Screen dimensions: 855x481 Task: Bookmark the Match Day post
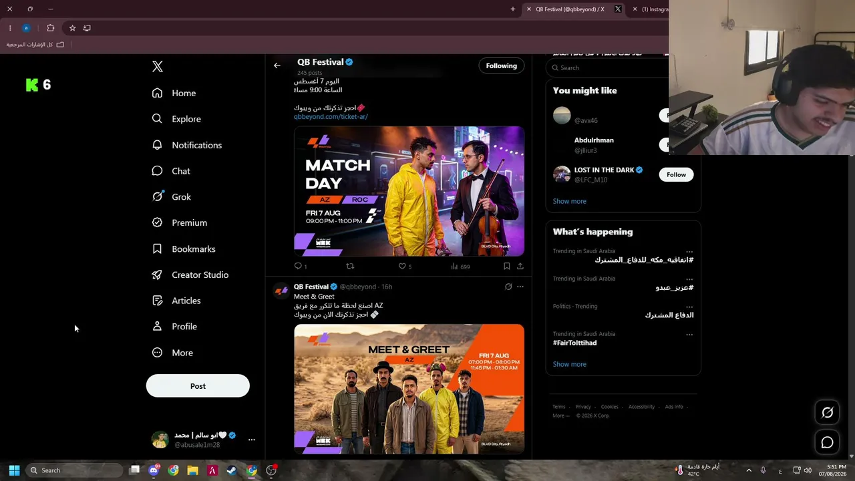click(x=507, y=266)
